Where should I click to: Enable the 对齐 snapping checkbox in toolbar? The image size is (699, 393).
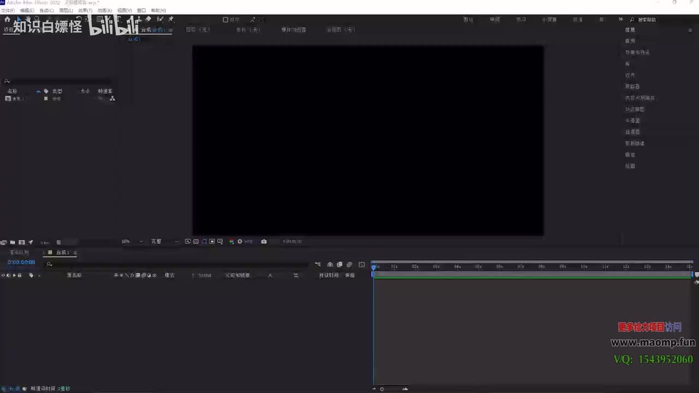click(226, 20)
